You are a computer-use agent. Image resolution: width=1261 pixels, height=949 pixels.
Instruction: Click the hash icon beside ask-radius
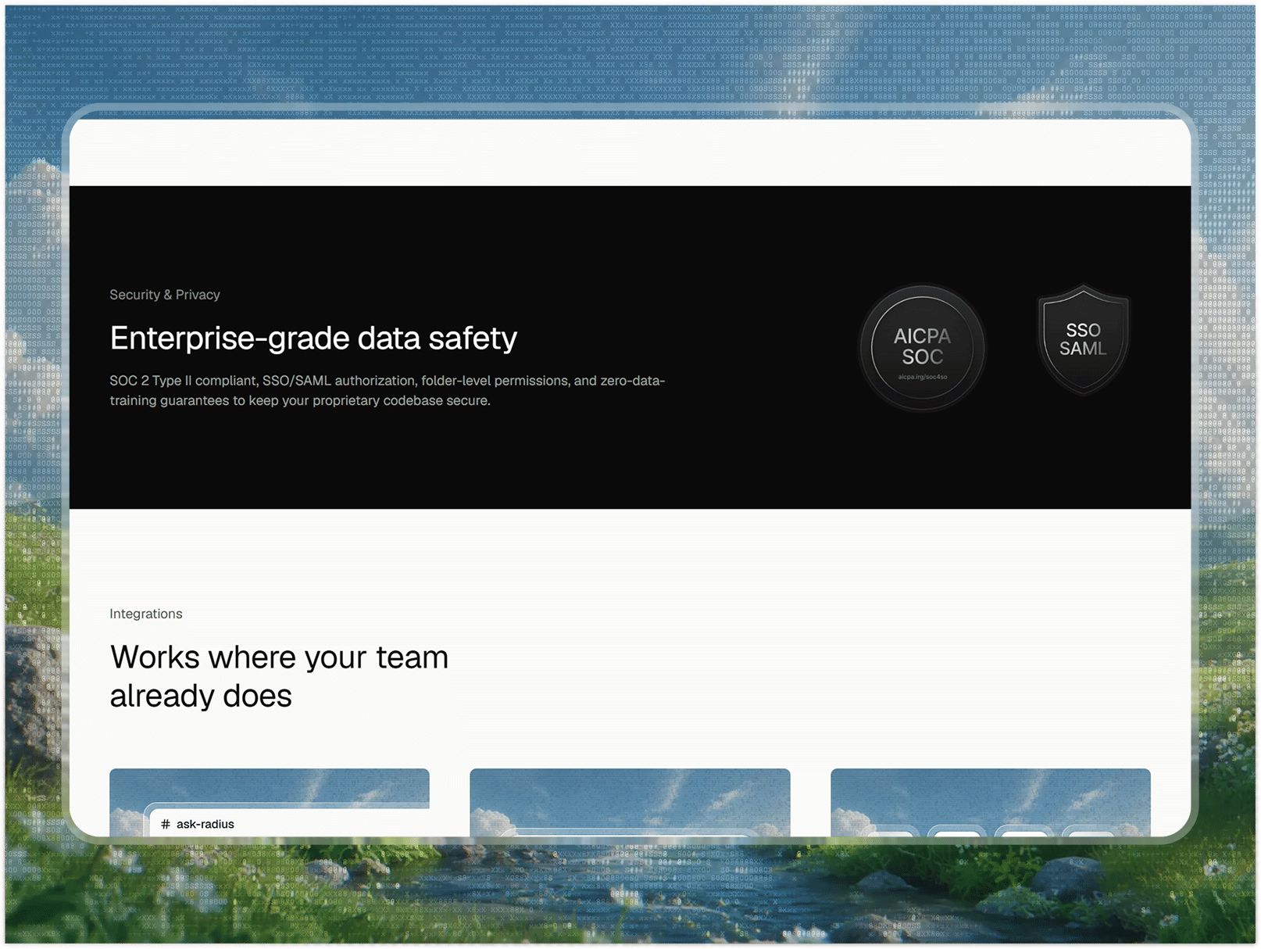point(165,824)
